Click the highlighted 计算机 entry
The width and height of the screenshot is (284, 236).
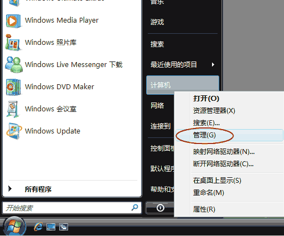coord(183,85)
